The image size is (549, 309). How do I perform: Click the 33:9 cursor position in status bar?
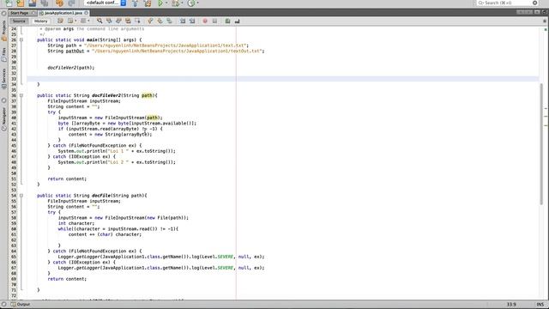511,304
